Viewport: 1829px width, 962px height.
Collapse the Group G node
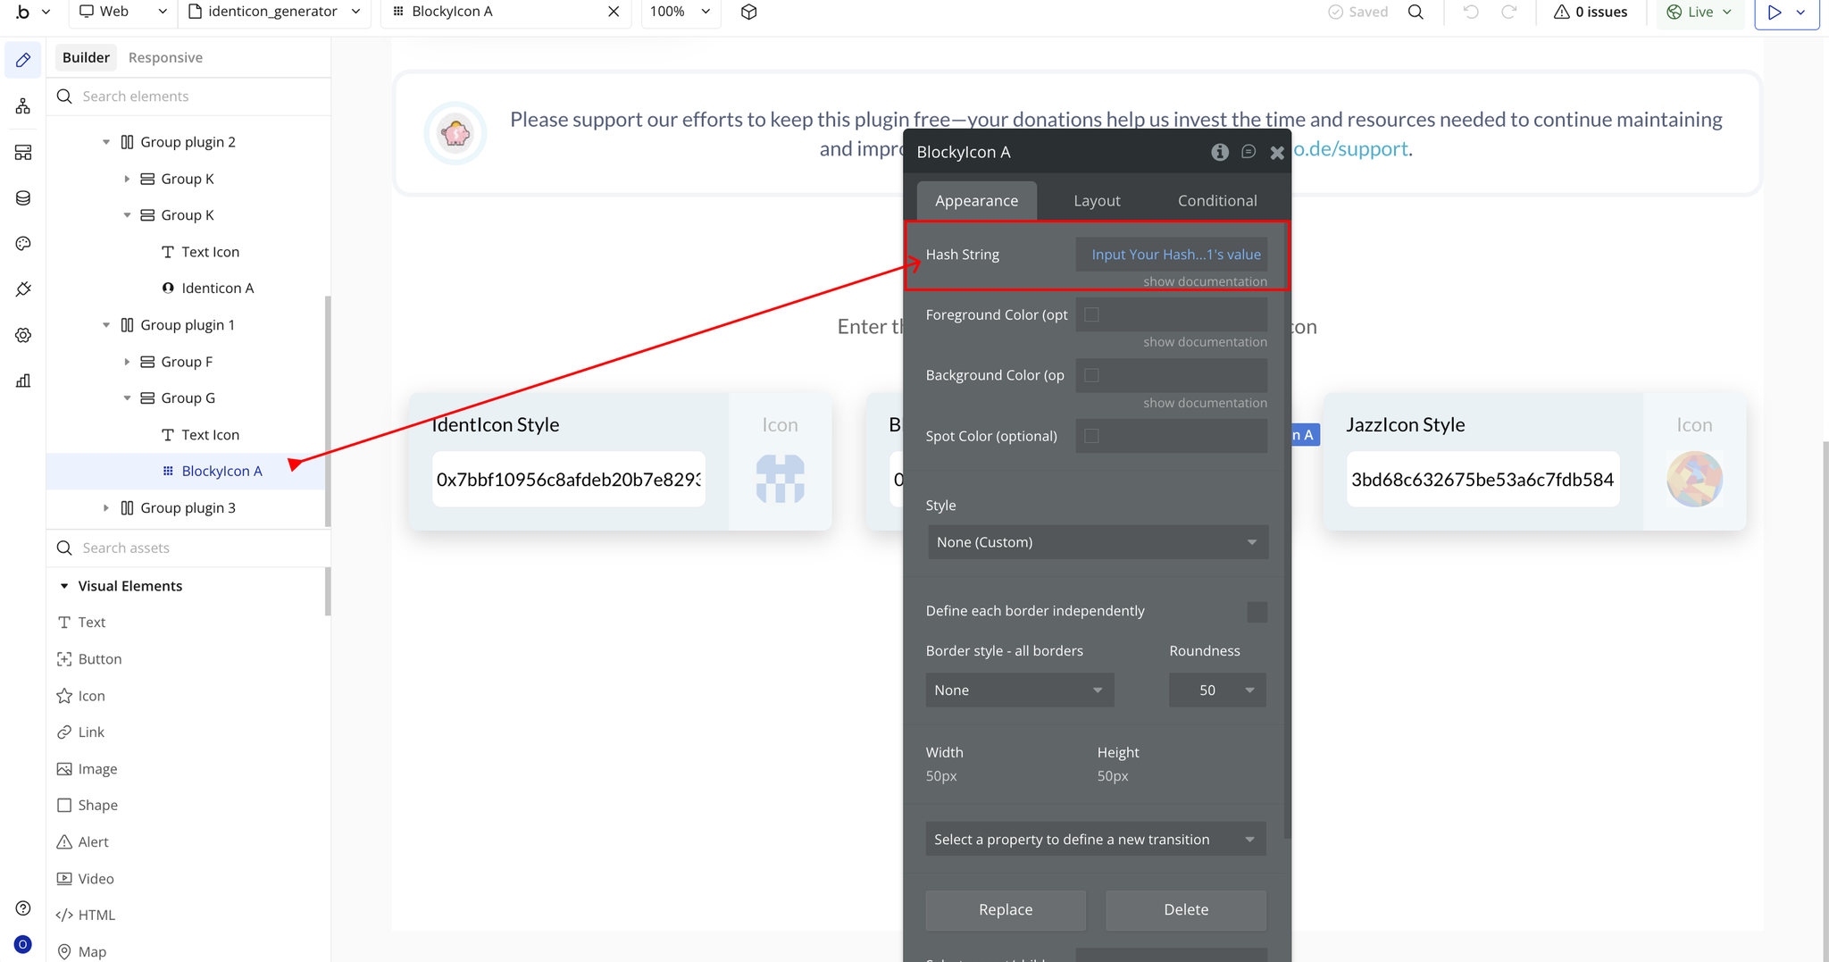point(127,398)
